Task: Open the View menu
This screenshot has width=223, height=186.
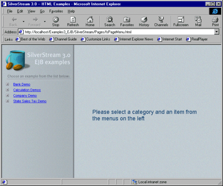Action: click(x=31, y=11)
